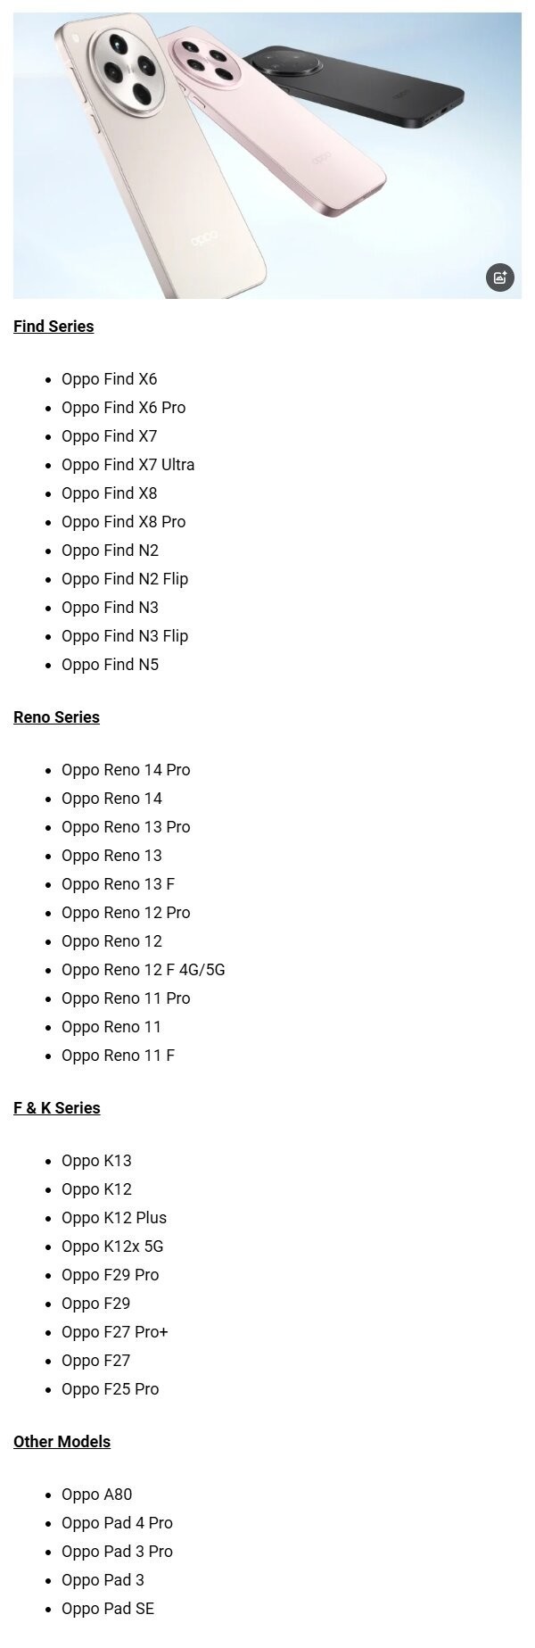Viewport: 535px width, 1648px height.
Task: Click the Oppo Find X8 Pro entry
Action: [x=123, y=522]
